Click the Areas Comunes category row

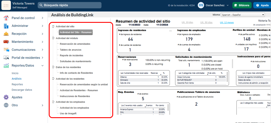click(201, 77)
